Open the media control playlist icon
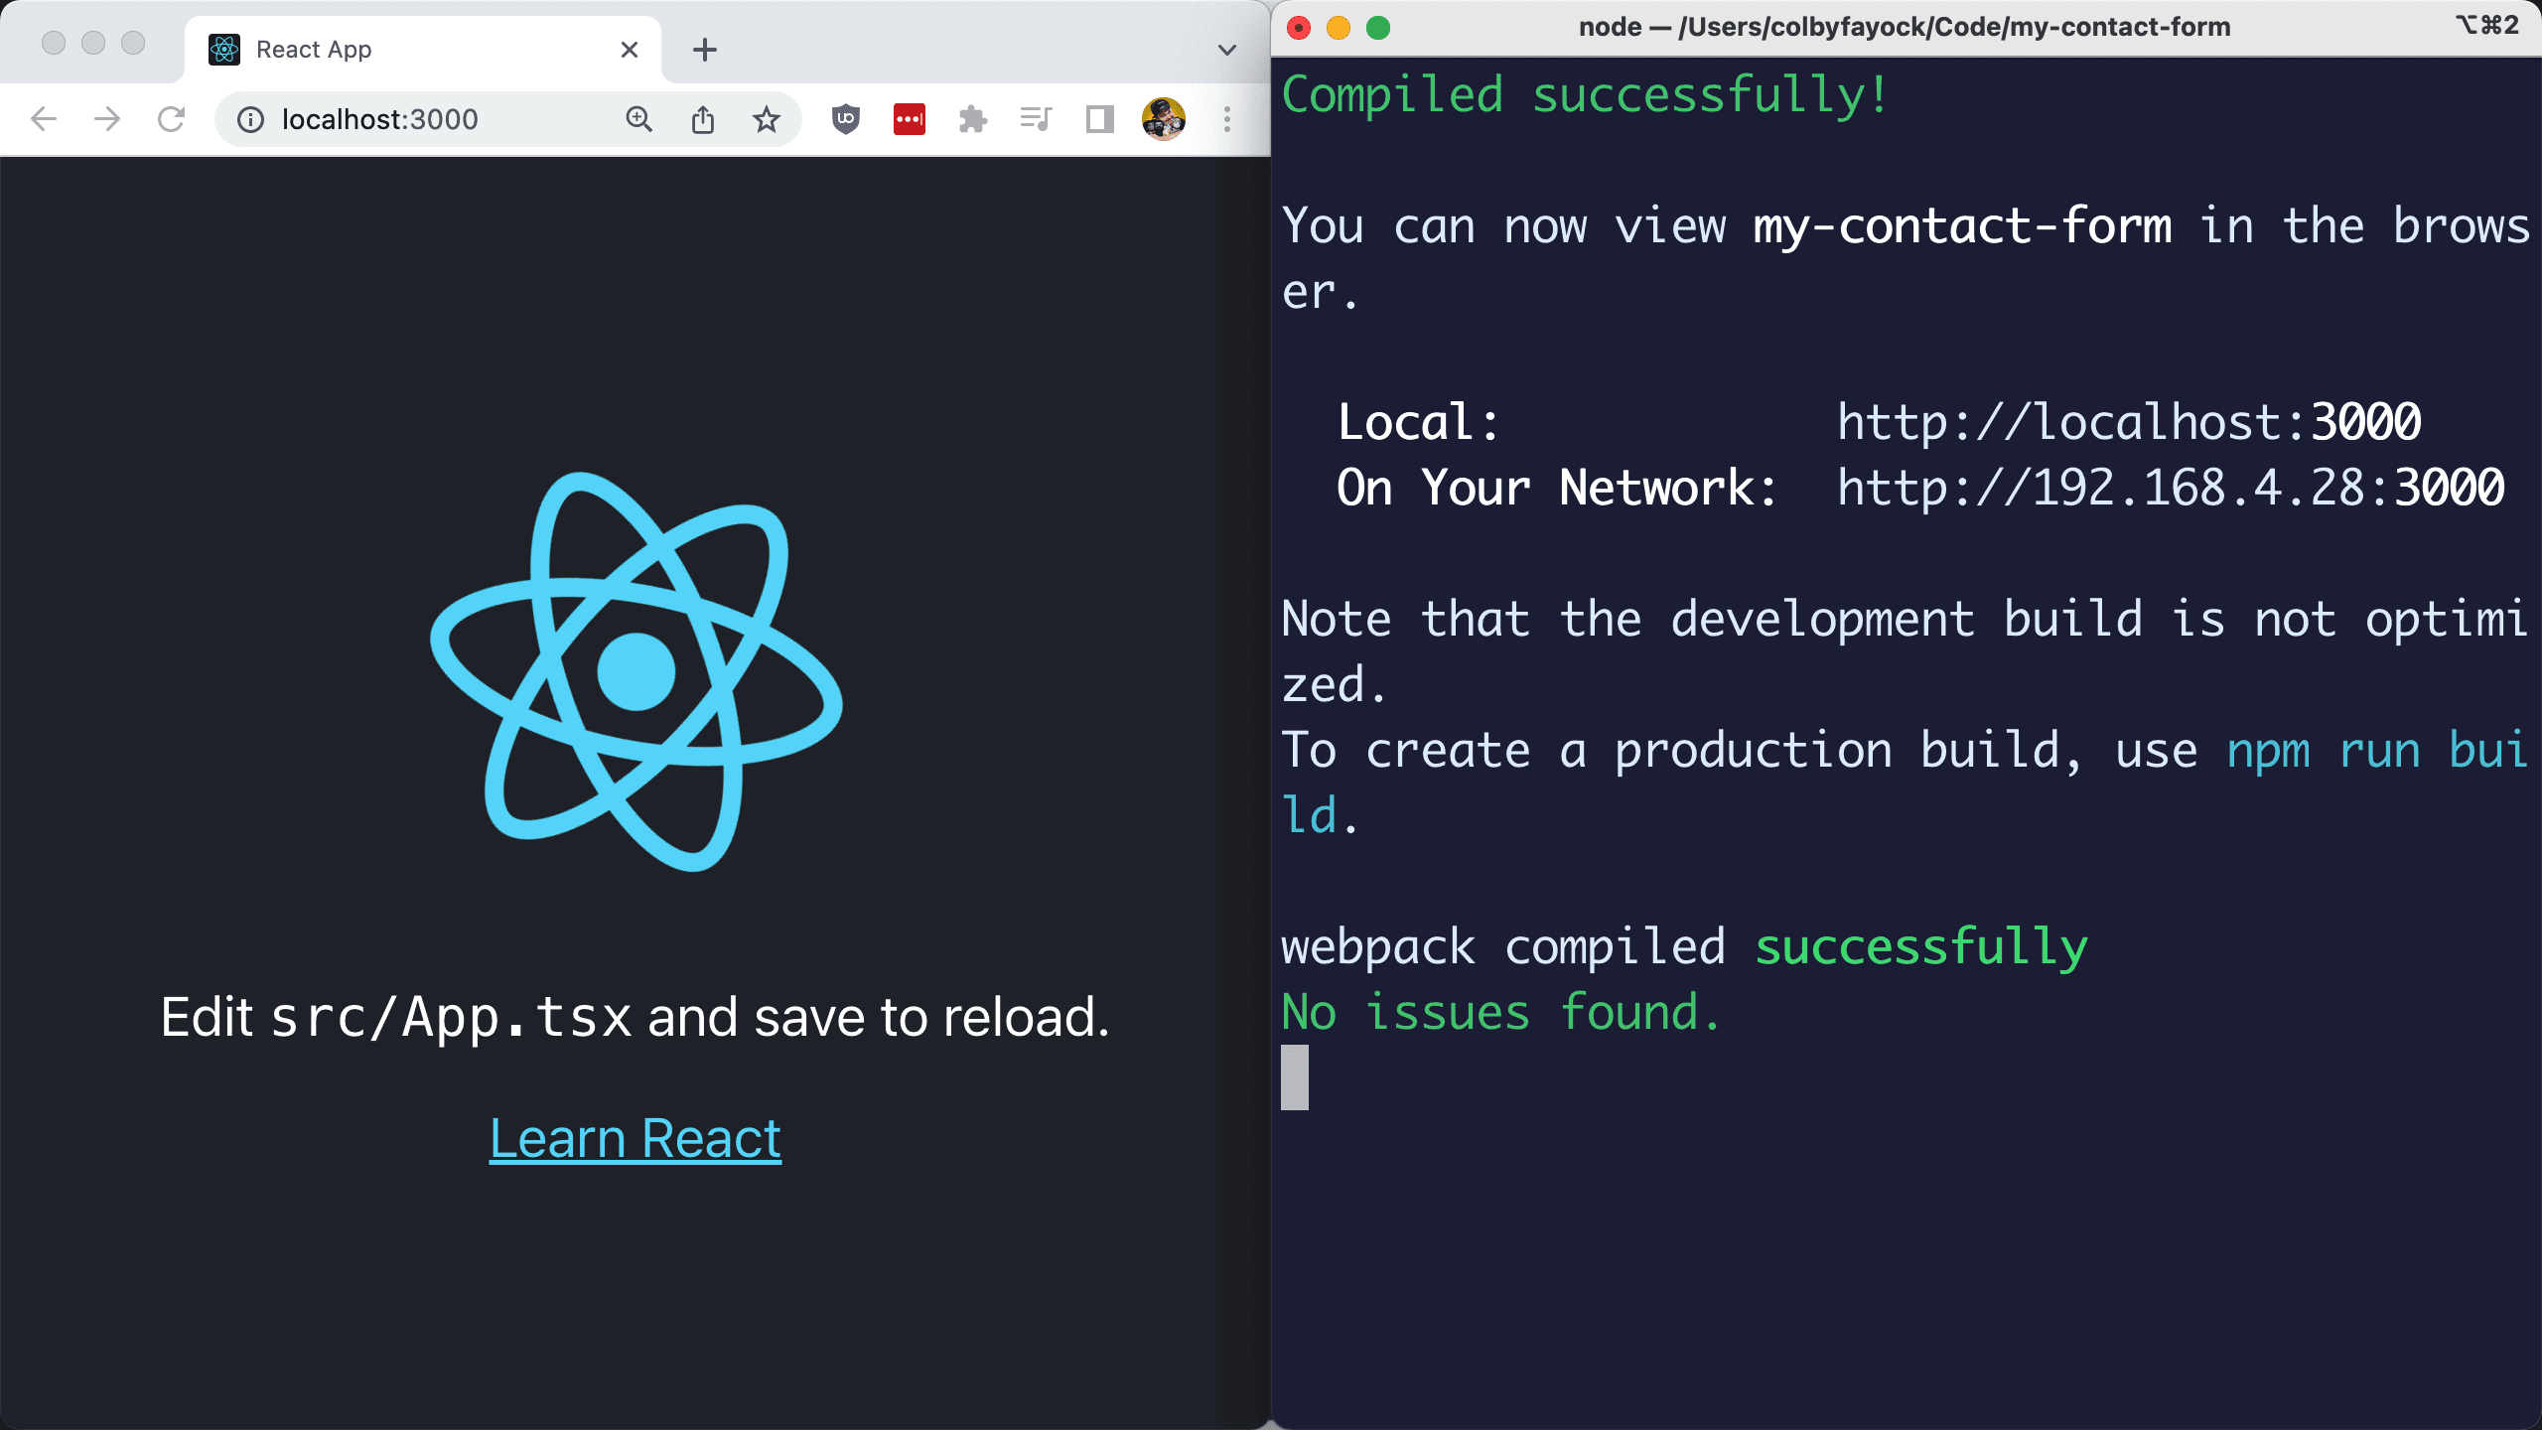The width and height of the screenshot is (2542, 1430). [1036, 119]
